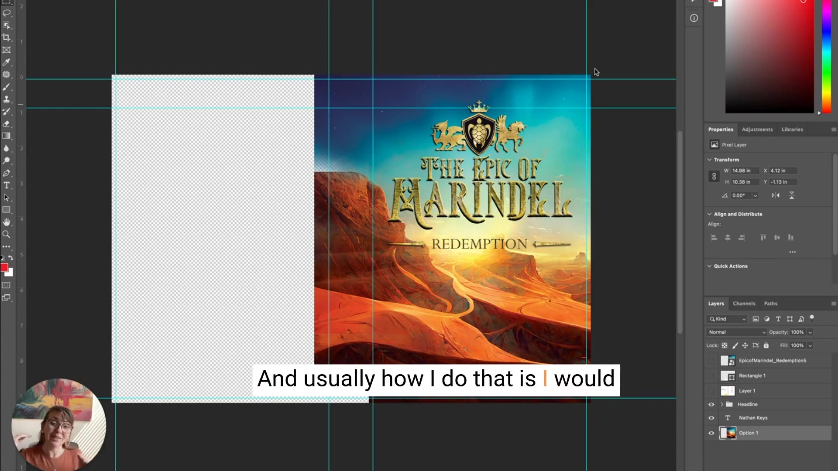838x471 pixels.
Task: Filter layers by type layers
Action: 778,319
